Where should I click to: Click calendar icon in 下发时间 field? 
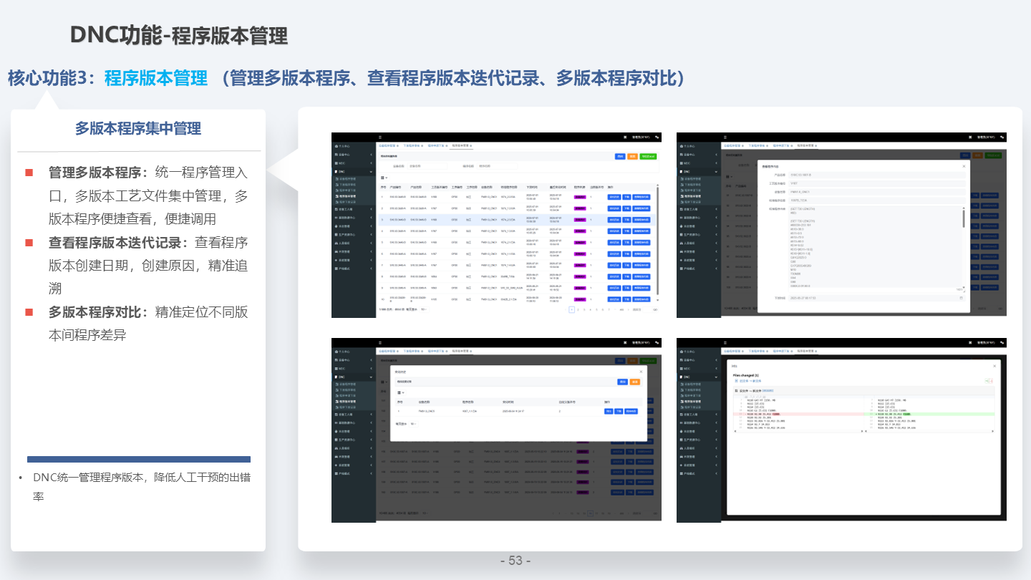tap(961, 298)
